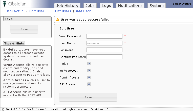Open the Job History tab

(67, 6)
